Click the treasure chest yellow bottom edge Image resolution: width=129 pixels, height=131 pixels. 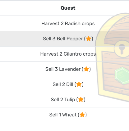click(113, 97)
